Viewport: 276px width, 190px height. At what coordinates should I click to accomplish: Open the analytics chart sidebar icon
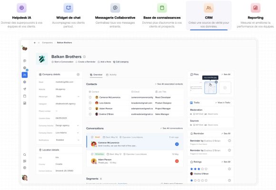[x=25, y=103]
